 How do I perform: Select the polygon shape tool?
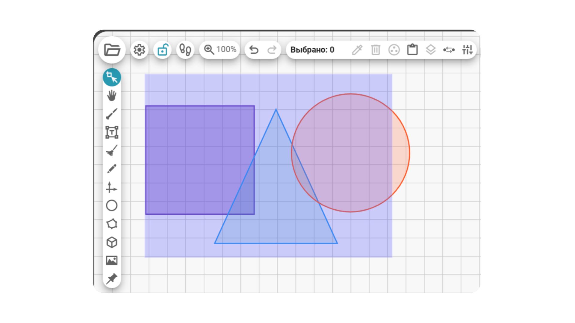(x=112, y=224)
